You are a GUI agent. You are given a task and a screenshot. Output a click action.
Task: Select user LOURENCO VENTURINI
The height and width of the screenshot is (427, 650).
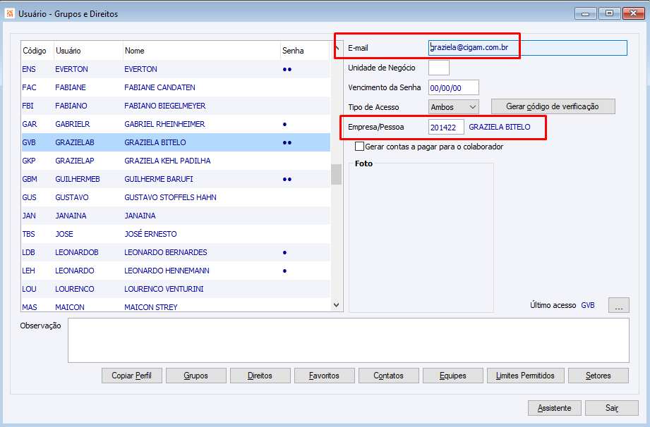[176, 289]
